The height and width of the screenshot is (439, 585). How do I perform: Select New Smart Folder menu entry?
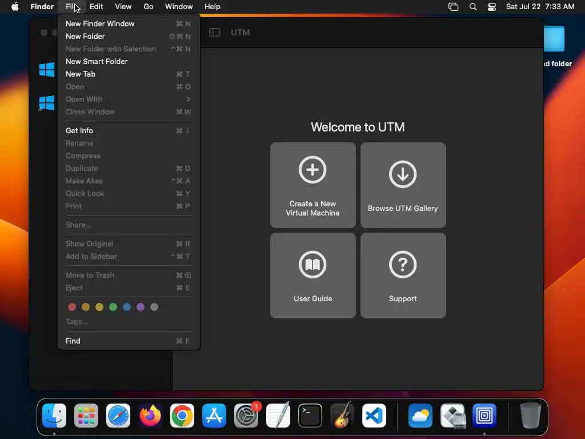129,61
